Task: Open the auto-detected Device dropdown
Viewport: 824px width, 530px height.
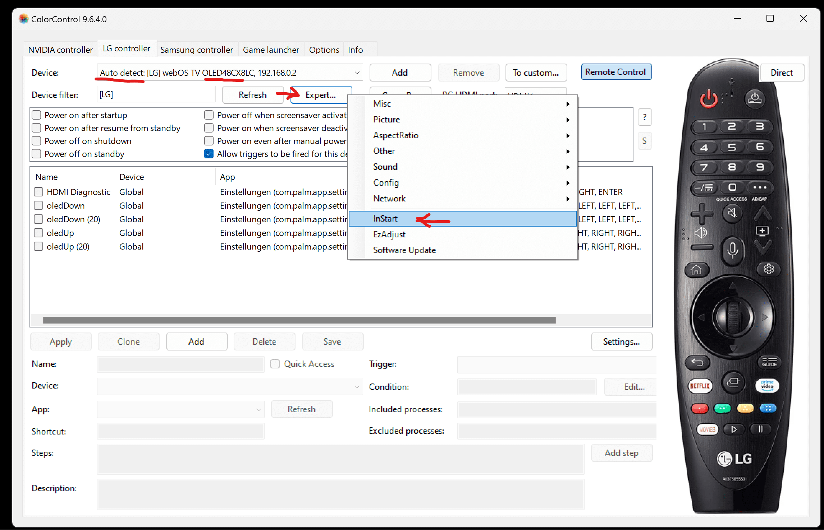Action: 230,73
